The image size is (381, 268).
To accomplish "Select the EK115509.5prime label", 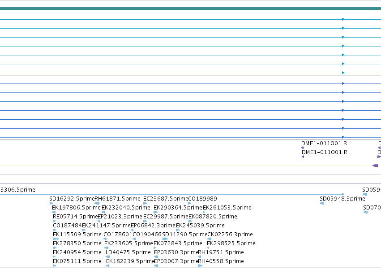I will coord(77,234).
